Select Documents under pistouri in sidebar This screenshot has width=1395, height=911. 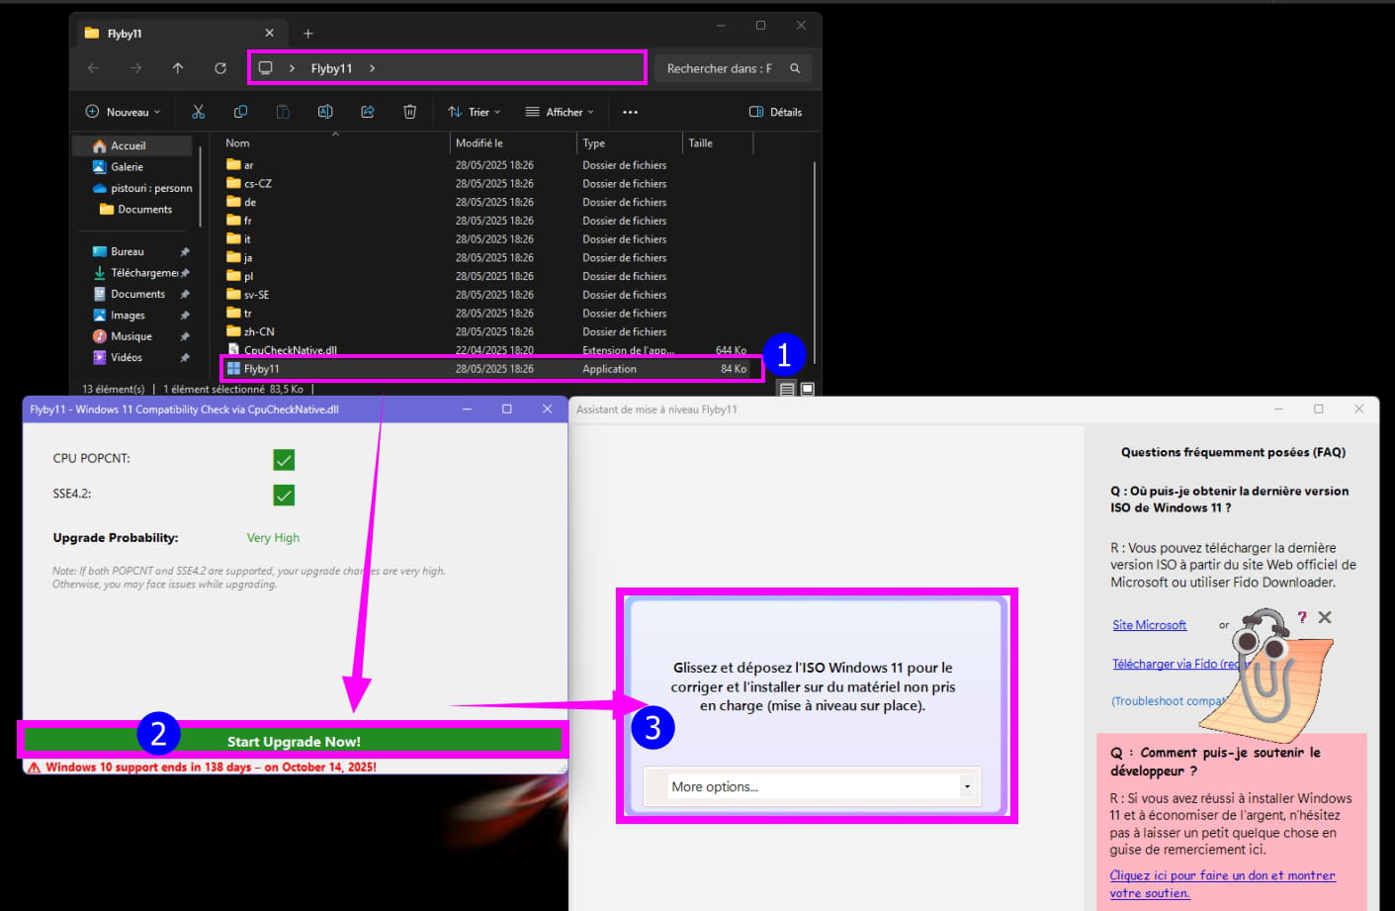click(x=135, y=210)
